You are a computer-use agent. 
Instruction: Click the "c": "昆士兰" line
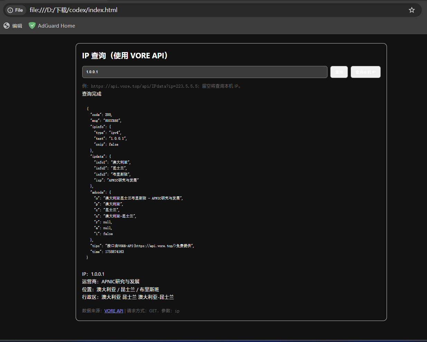(x=107, y=210)
